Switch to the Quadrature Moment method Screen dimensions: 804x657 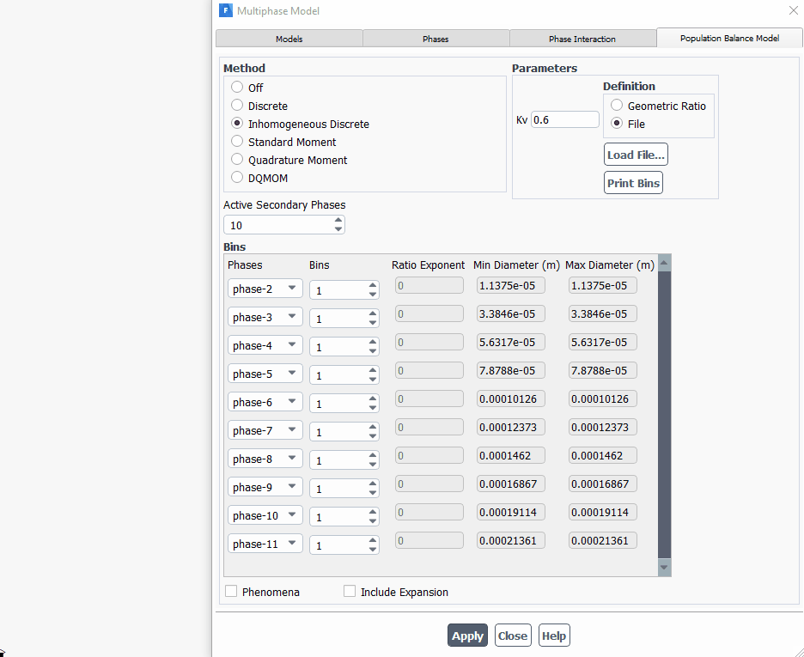click(x=236, y=160)
